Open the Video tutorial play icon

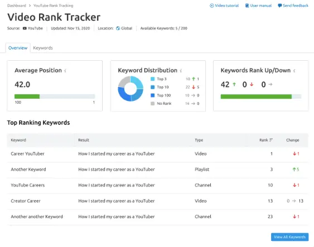click(212, 6)
